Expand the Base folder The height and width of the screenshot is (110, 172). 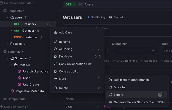(x=8, y=44)
